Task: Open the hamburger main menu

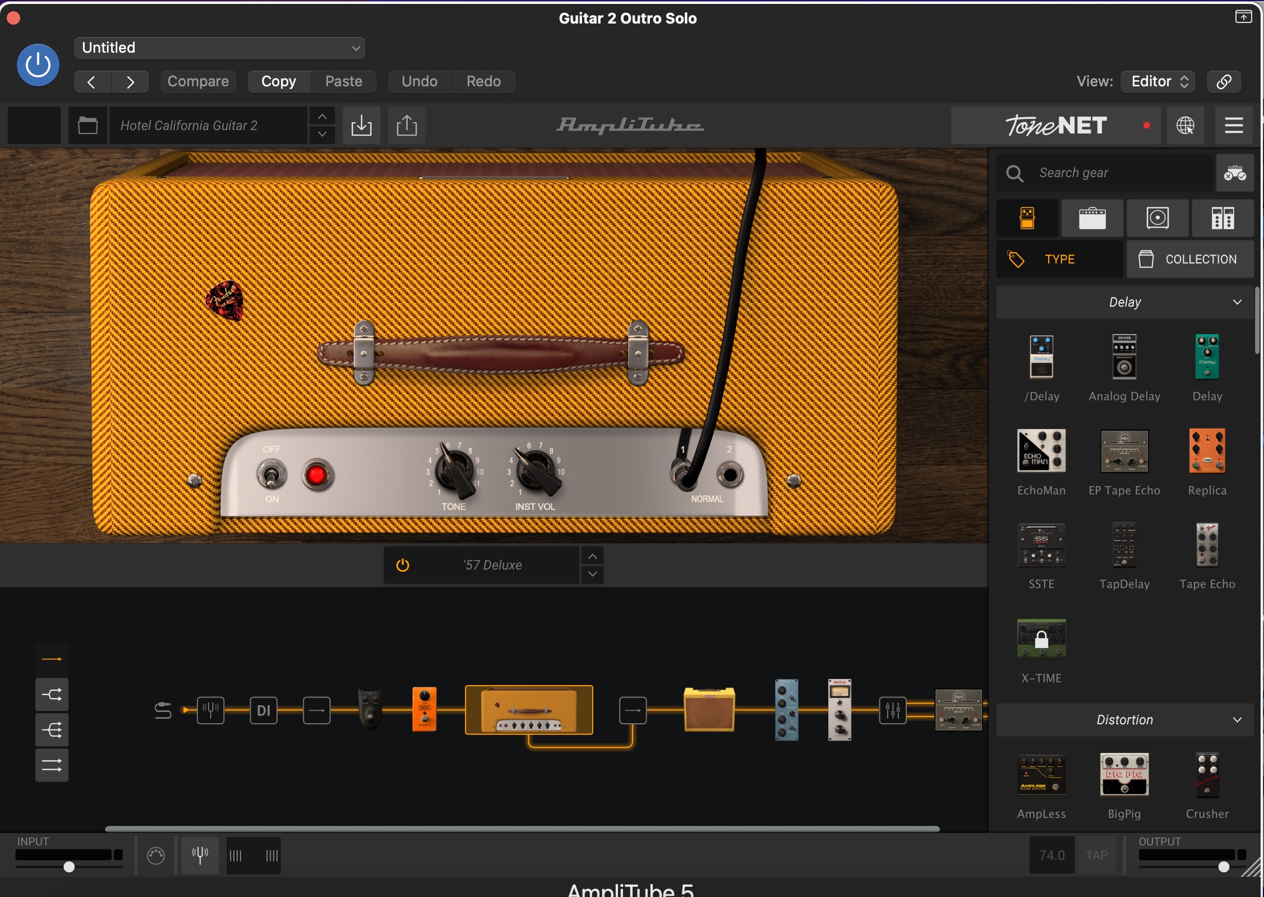Action: point(1234,126)
